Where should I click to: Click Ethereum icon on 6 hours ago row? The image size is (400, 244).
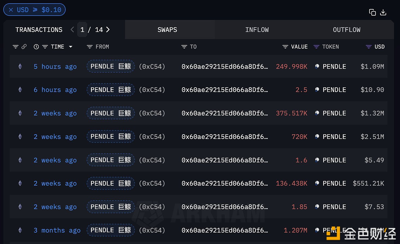click(20, 90)
